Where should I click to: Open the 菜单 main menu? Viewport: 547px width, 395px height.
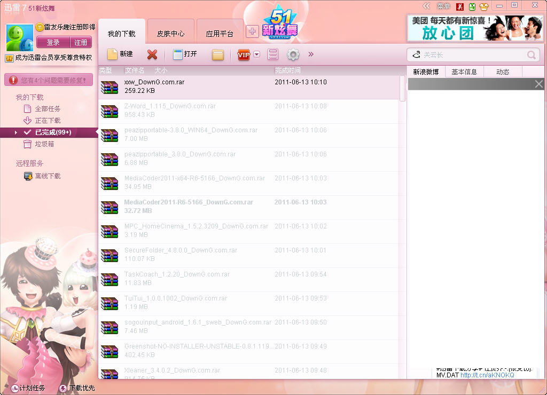pos(443,6)
